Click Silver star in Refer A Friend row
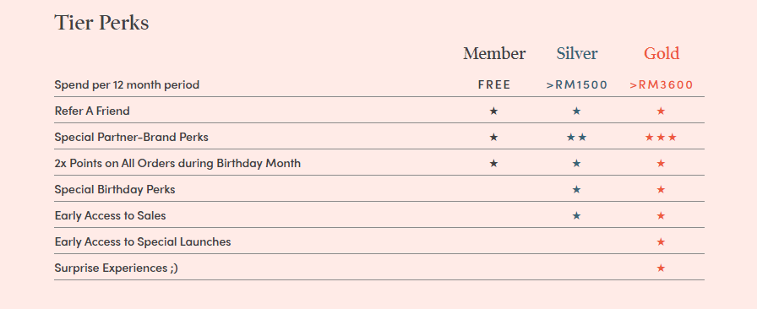The image size is (757, 309). [576, 111]
